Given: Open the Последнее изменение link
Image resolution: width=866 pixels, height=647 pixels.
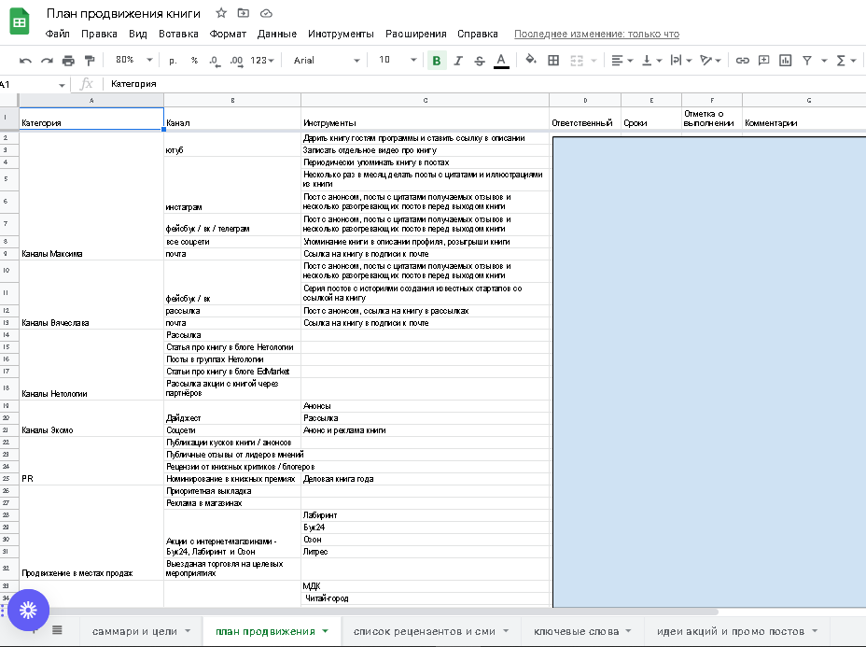Looking at the screenshot, I should click(596, 34).
